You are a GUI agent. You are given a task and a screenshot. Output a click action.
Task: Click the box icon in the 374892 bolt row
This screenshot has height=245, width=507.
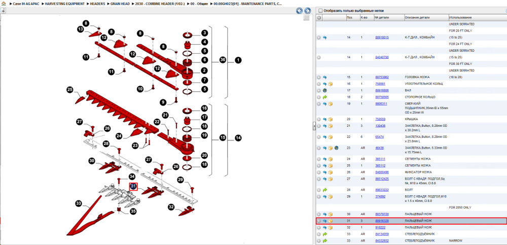(x=331, y=196)
